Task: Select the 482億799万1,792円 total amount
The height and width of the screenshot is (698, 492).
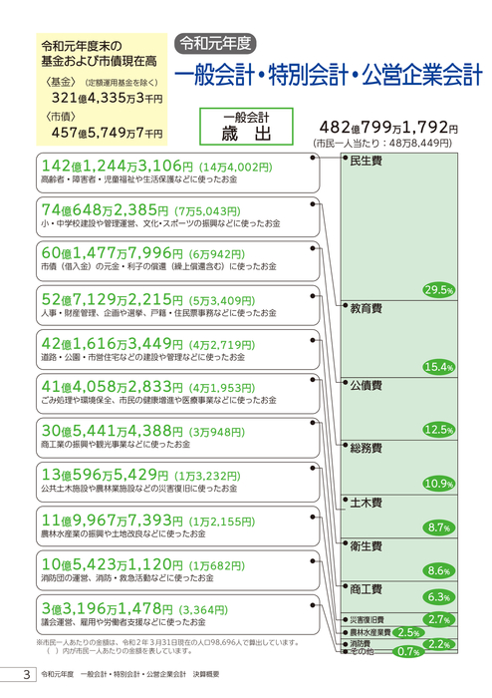Action: (x=388, y=128)
